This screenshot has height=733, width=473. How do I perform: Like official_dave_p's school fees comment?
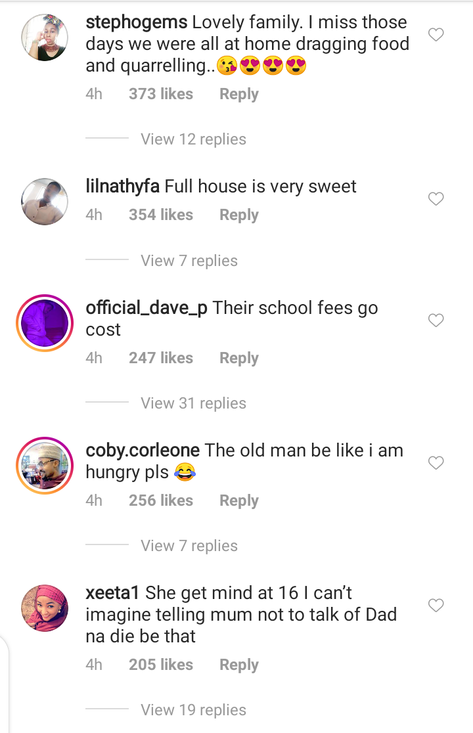click(x=436, y=321)
